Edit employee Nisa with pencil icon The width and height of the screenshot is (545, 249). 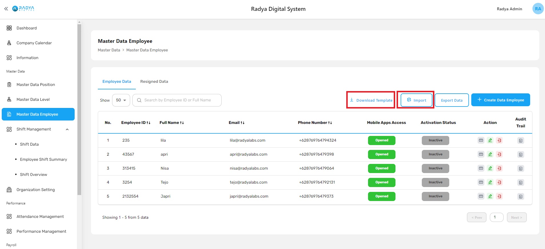click(490, 168)
